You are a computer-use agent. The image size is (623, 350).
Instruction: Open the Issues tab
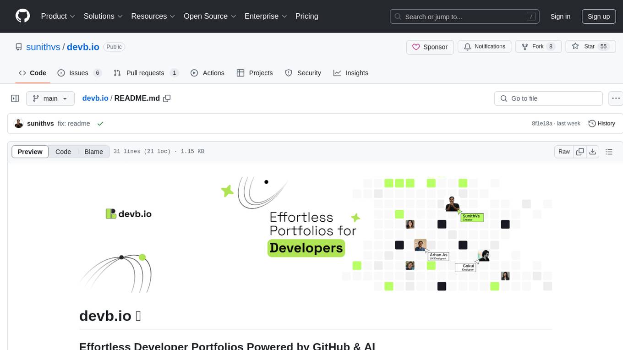click(79, 73)
